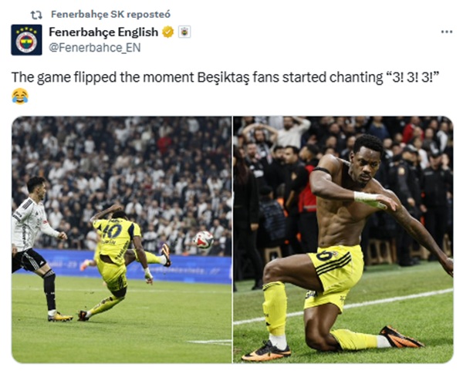
Task: Click the small affiliated club badge icon
Action: click(184, 32)
